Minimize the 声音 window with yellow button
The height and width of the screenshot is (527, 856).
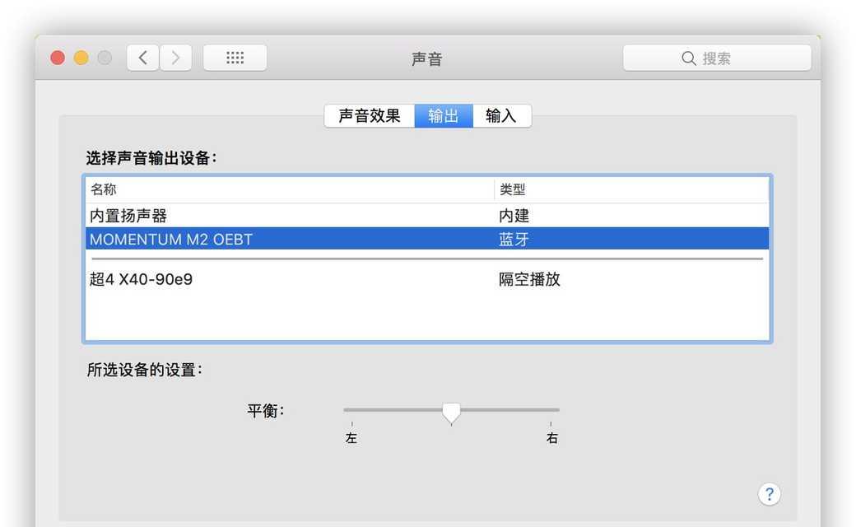(81, 58)
